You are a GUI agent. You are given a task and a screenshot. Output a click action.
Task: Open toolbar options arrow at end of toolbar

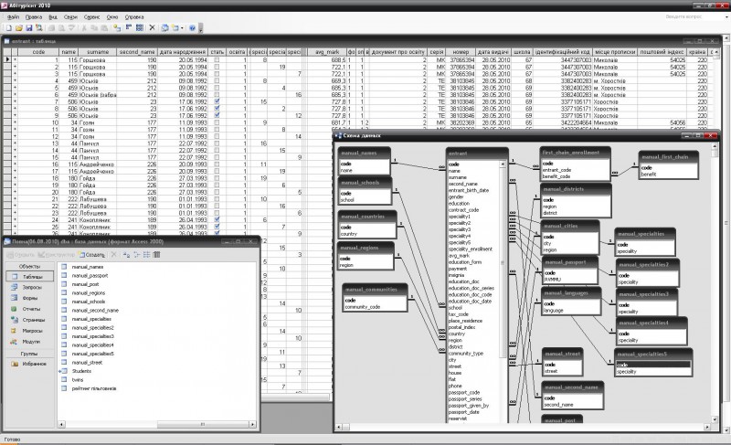201,28
